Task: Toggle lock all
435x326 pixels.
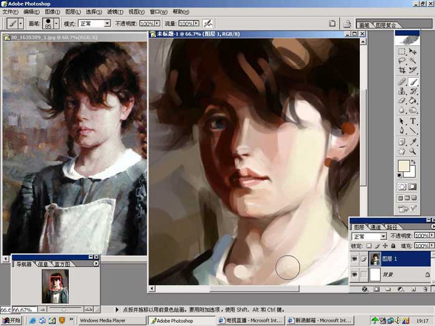Action: [x=393, y=246]
